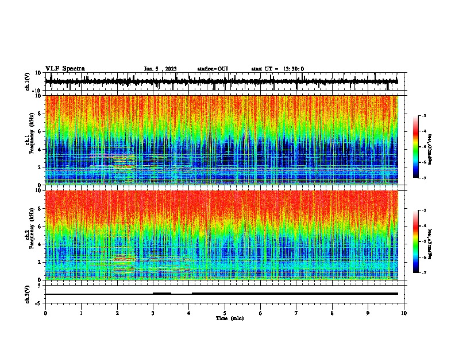Click the '4' tick on ch.2 frequency axis

tap(40, 244)
